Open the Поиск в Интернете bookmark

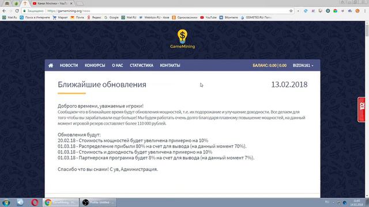(x=35, y=17)
